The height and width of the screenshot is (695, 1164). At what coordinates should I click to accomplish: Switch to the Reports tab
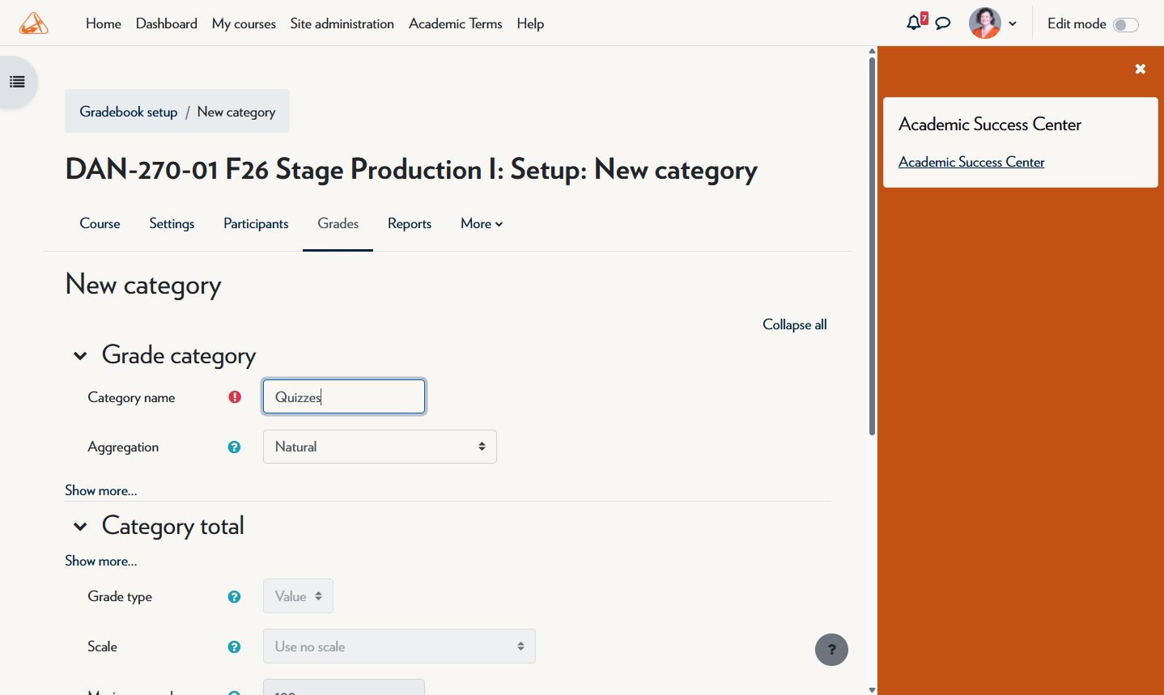coord(410,223)
